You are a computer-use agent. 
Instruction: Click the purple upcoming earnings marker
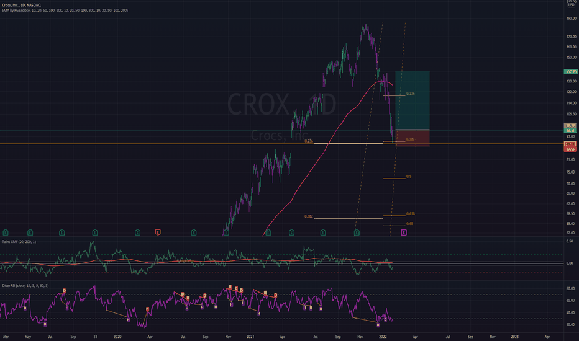[x=404, y=232]
